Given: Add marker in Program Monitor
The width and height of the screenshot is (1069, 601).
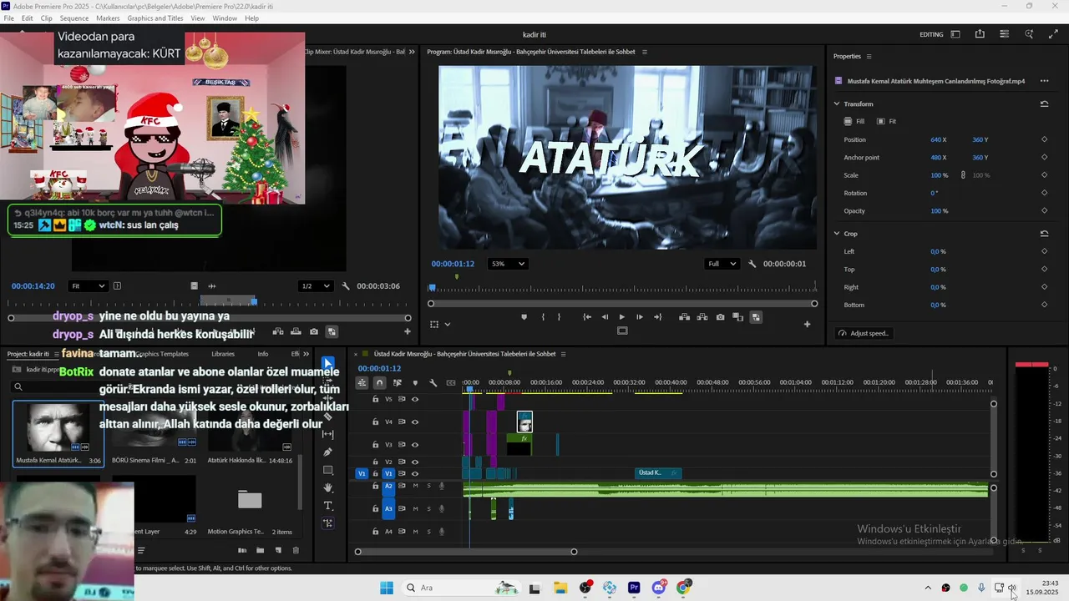Looking at the screenshot, I should coord(524,317).
